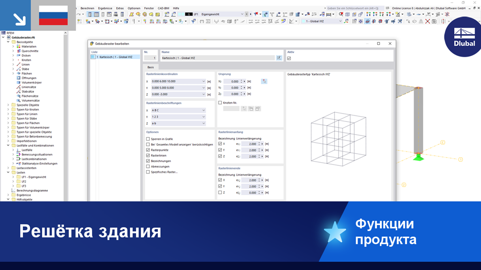Click the view in Z direction icon

(x=381, y=14)
